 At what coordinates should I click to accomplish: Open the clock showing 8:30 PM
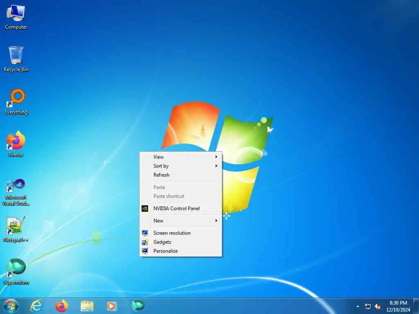click(398, 306)
